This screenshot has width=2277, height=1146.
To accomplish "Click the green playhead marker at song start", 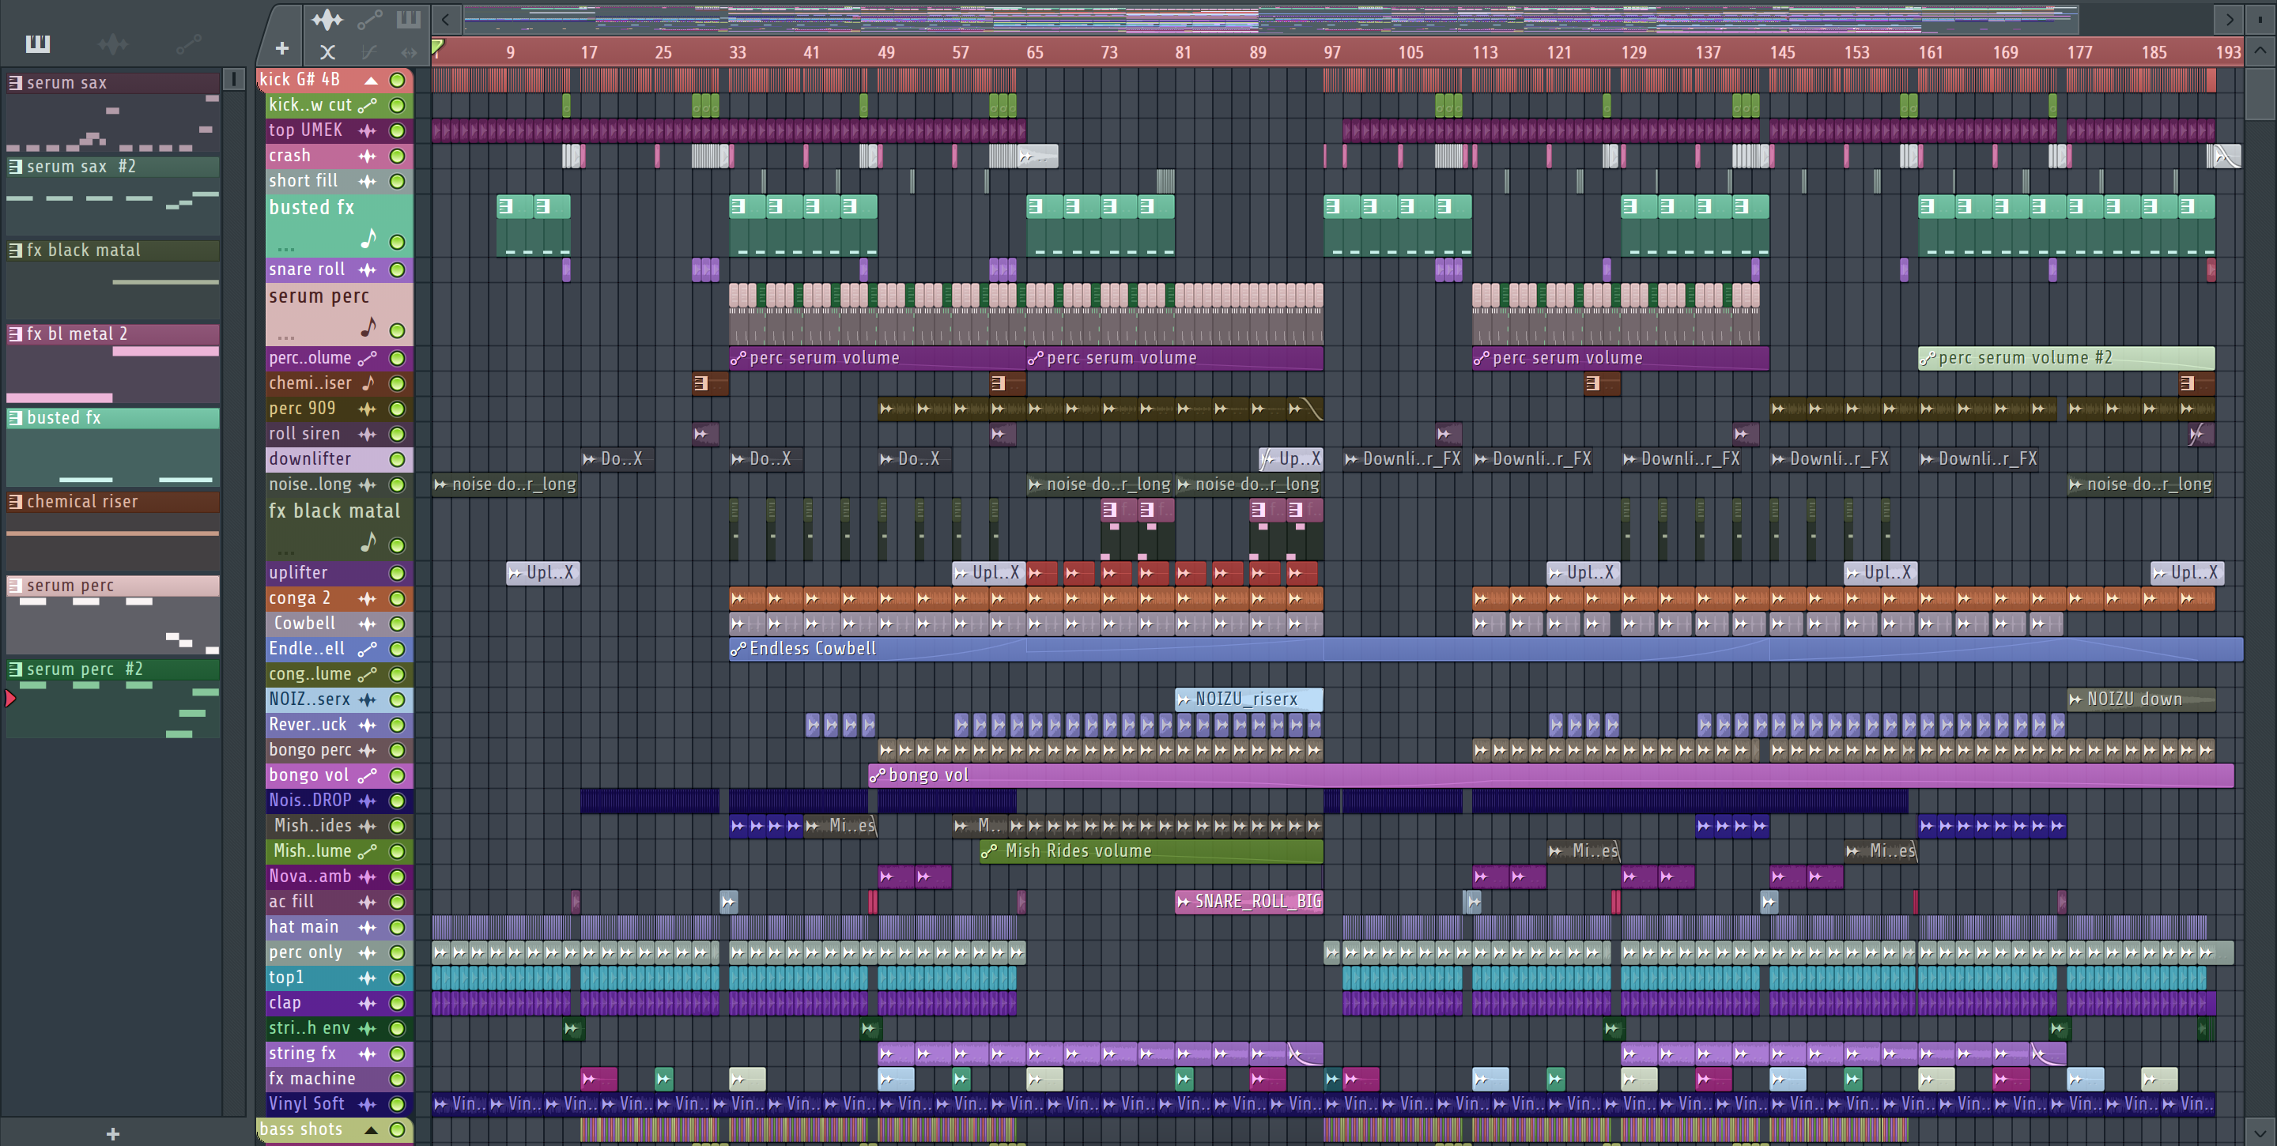I will coord(437,46).
